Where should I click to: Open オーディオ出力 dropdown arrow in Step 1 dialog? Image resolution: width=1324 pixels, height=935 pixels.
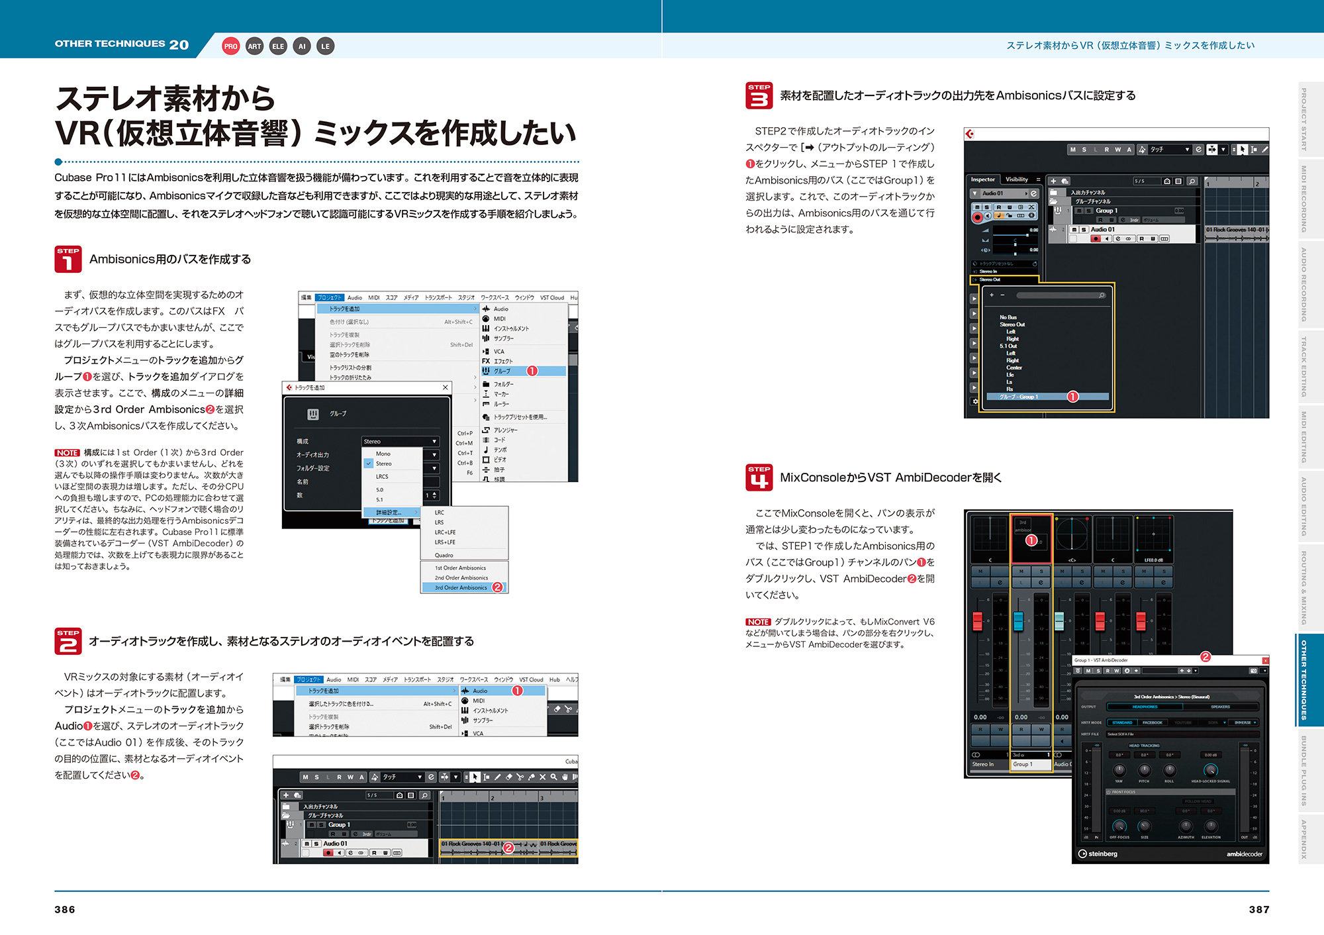click(x=435, y=455)
